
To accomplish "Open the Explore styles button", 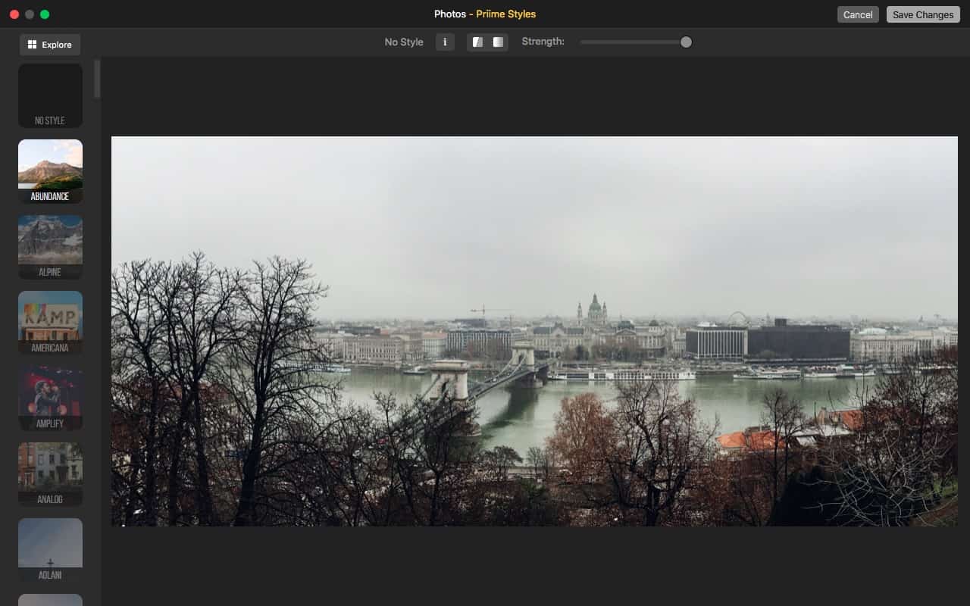I will tap(50, 45).
